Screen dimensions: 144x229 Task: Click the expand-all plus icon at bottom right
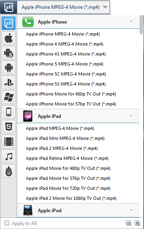pos(137,223)
